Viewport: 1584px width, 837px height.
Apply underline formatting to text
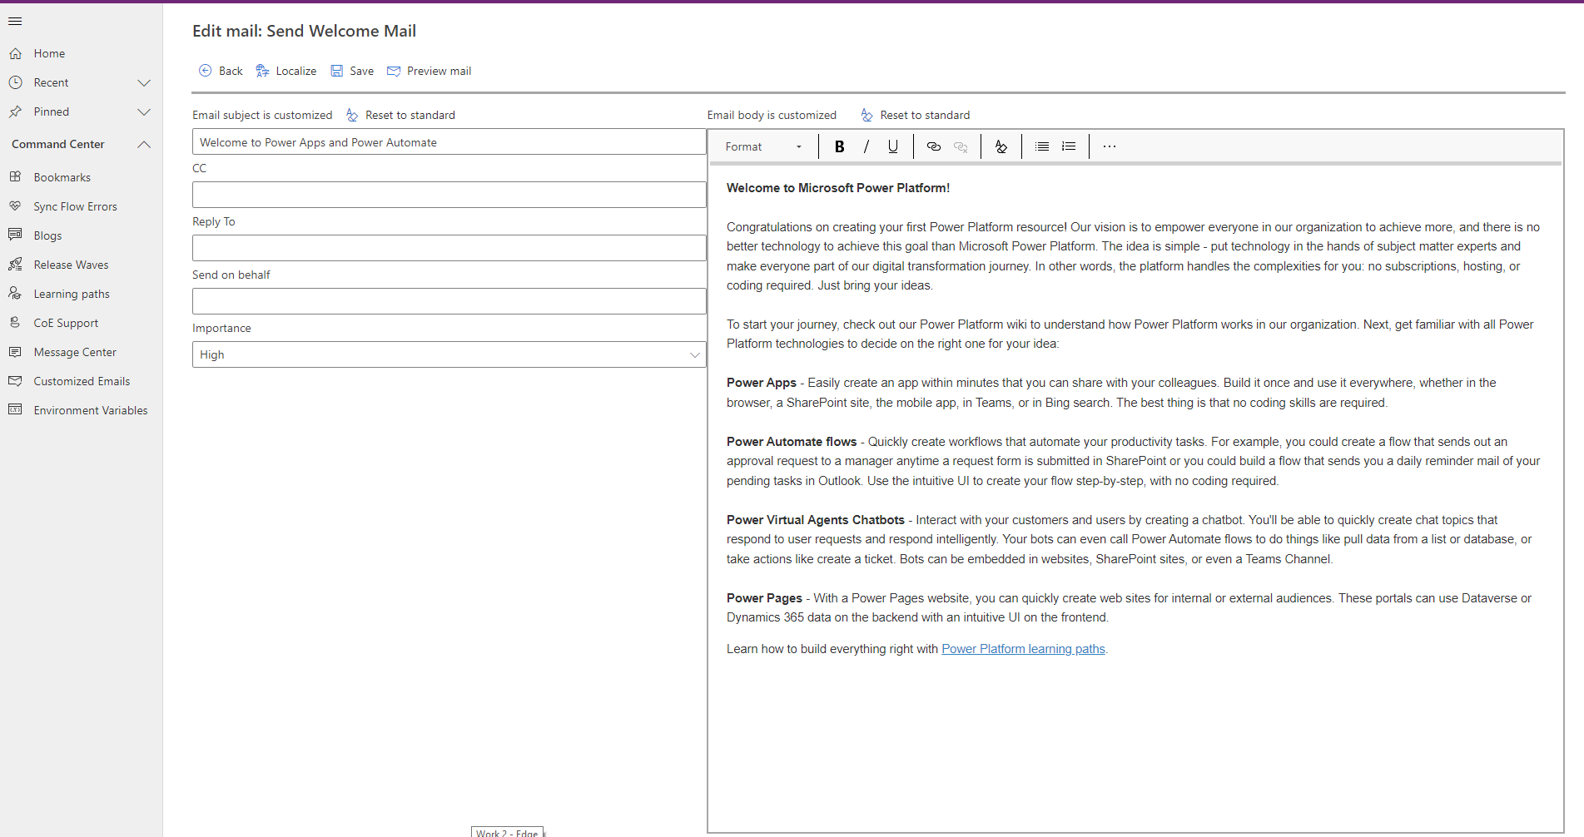pos(892,146)
